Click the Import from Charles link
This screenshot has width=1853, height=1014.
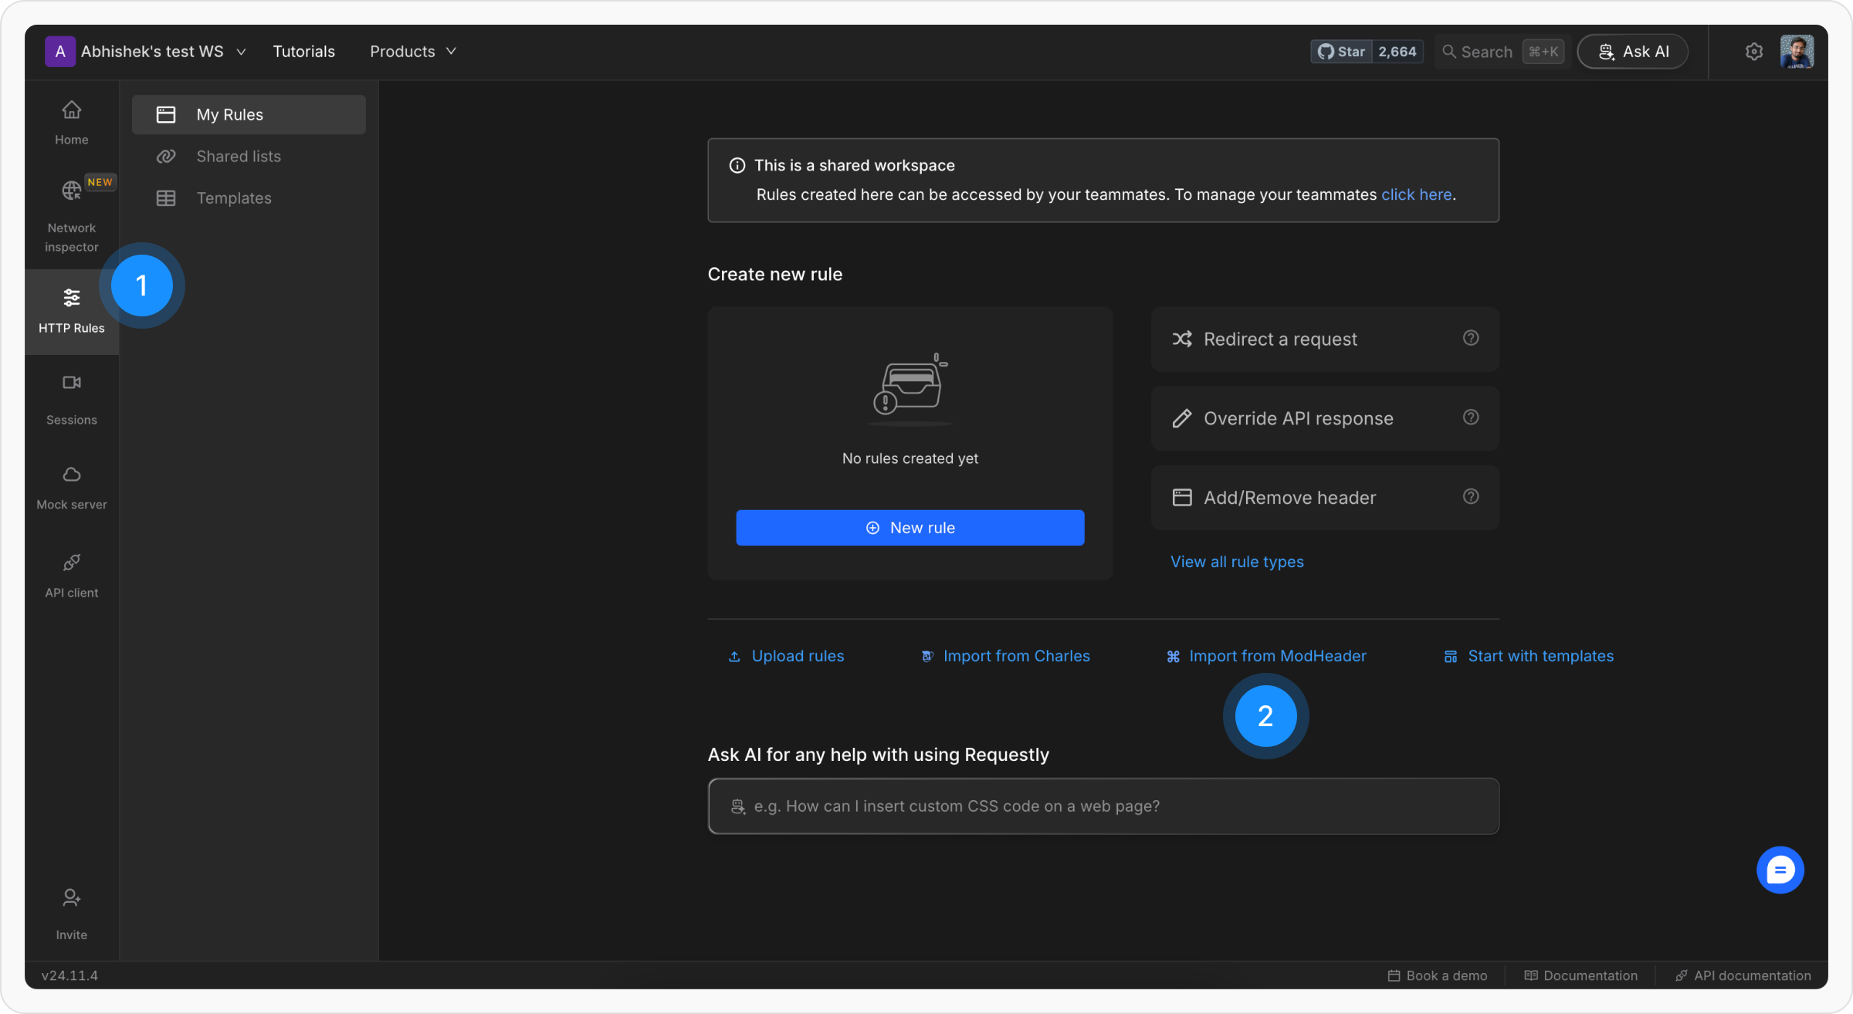tap(1015, 656)
